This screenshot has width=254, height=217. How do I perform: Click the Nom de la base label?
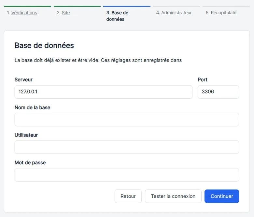coord(32,108)
